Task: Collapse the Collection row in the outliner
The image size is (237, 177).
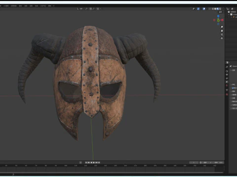Action: tap(229, 14)
